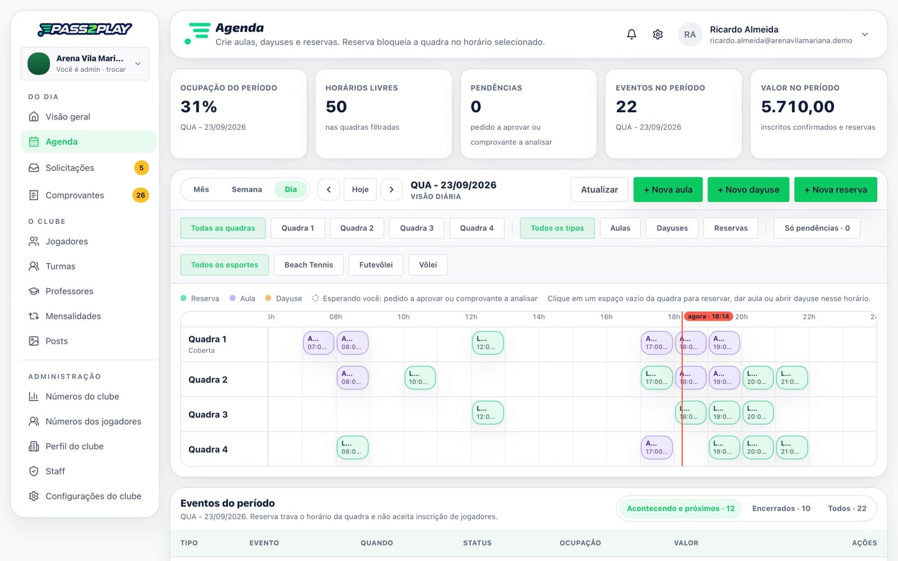
Task: Select the Encerrados · 10 tab
Action: [x=781, y=508]
